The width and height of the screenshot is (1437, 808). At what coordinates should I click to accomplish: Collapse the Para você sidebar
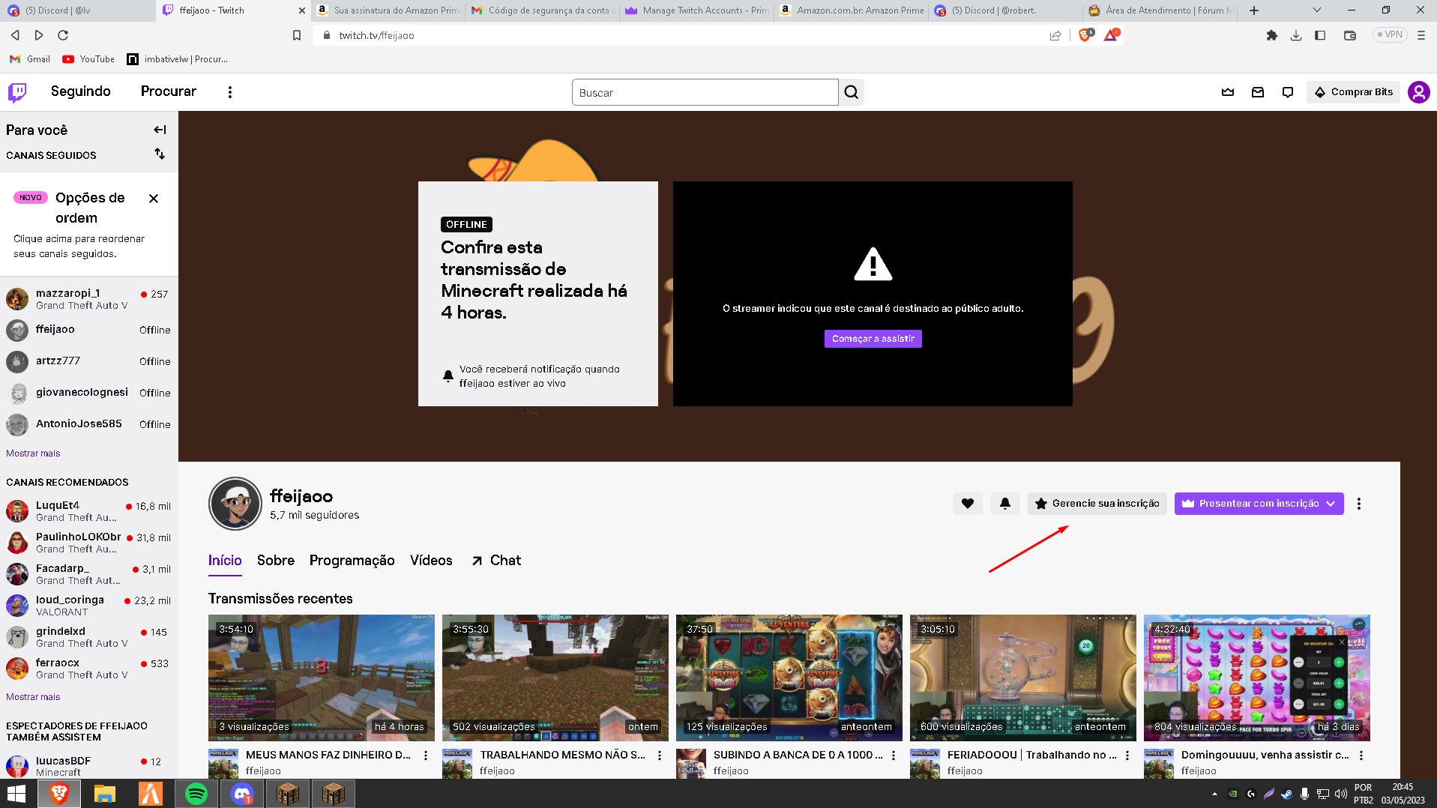point(160,130)
